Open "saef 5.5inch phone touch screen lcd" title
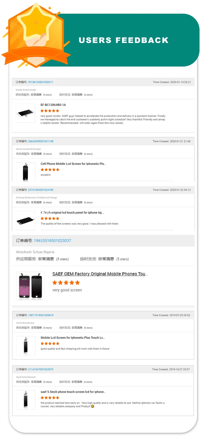The height and width of the screenshot is (447, 205). (x=73, y=392)
